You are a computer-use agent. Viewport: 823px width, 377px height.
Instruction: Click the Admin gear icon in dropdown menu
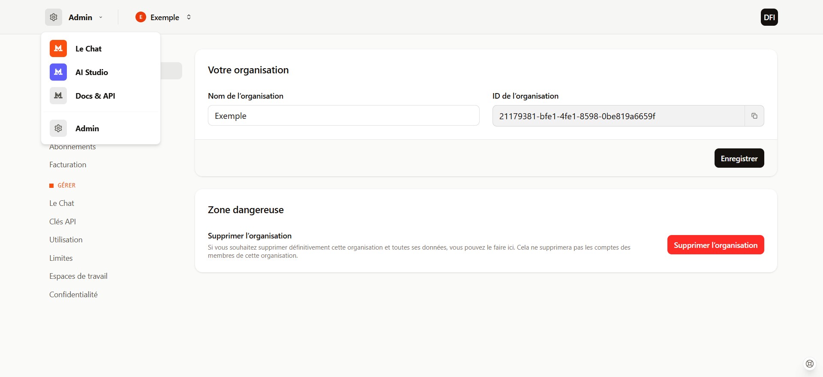click(x=58, y=128)
